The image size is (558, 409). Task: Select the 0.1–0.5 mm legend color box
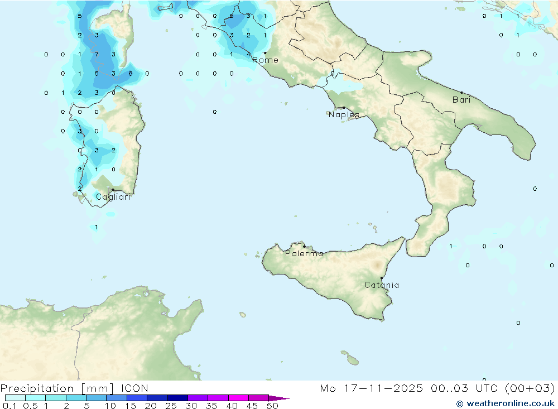[15, 398]
